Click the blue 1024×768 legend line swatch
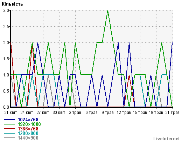The height and width of the screenshot is (142, 182). click(9, 120)
